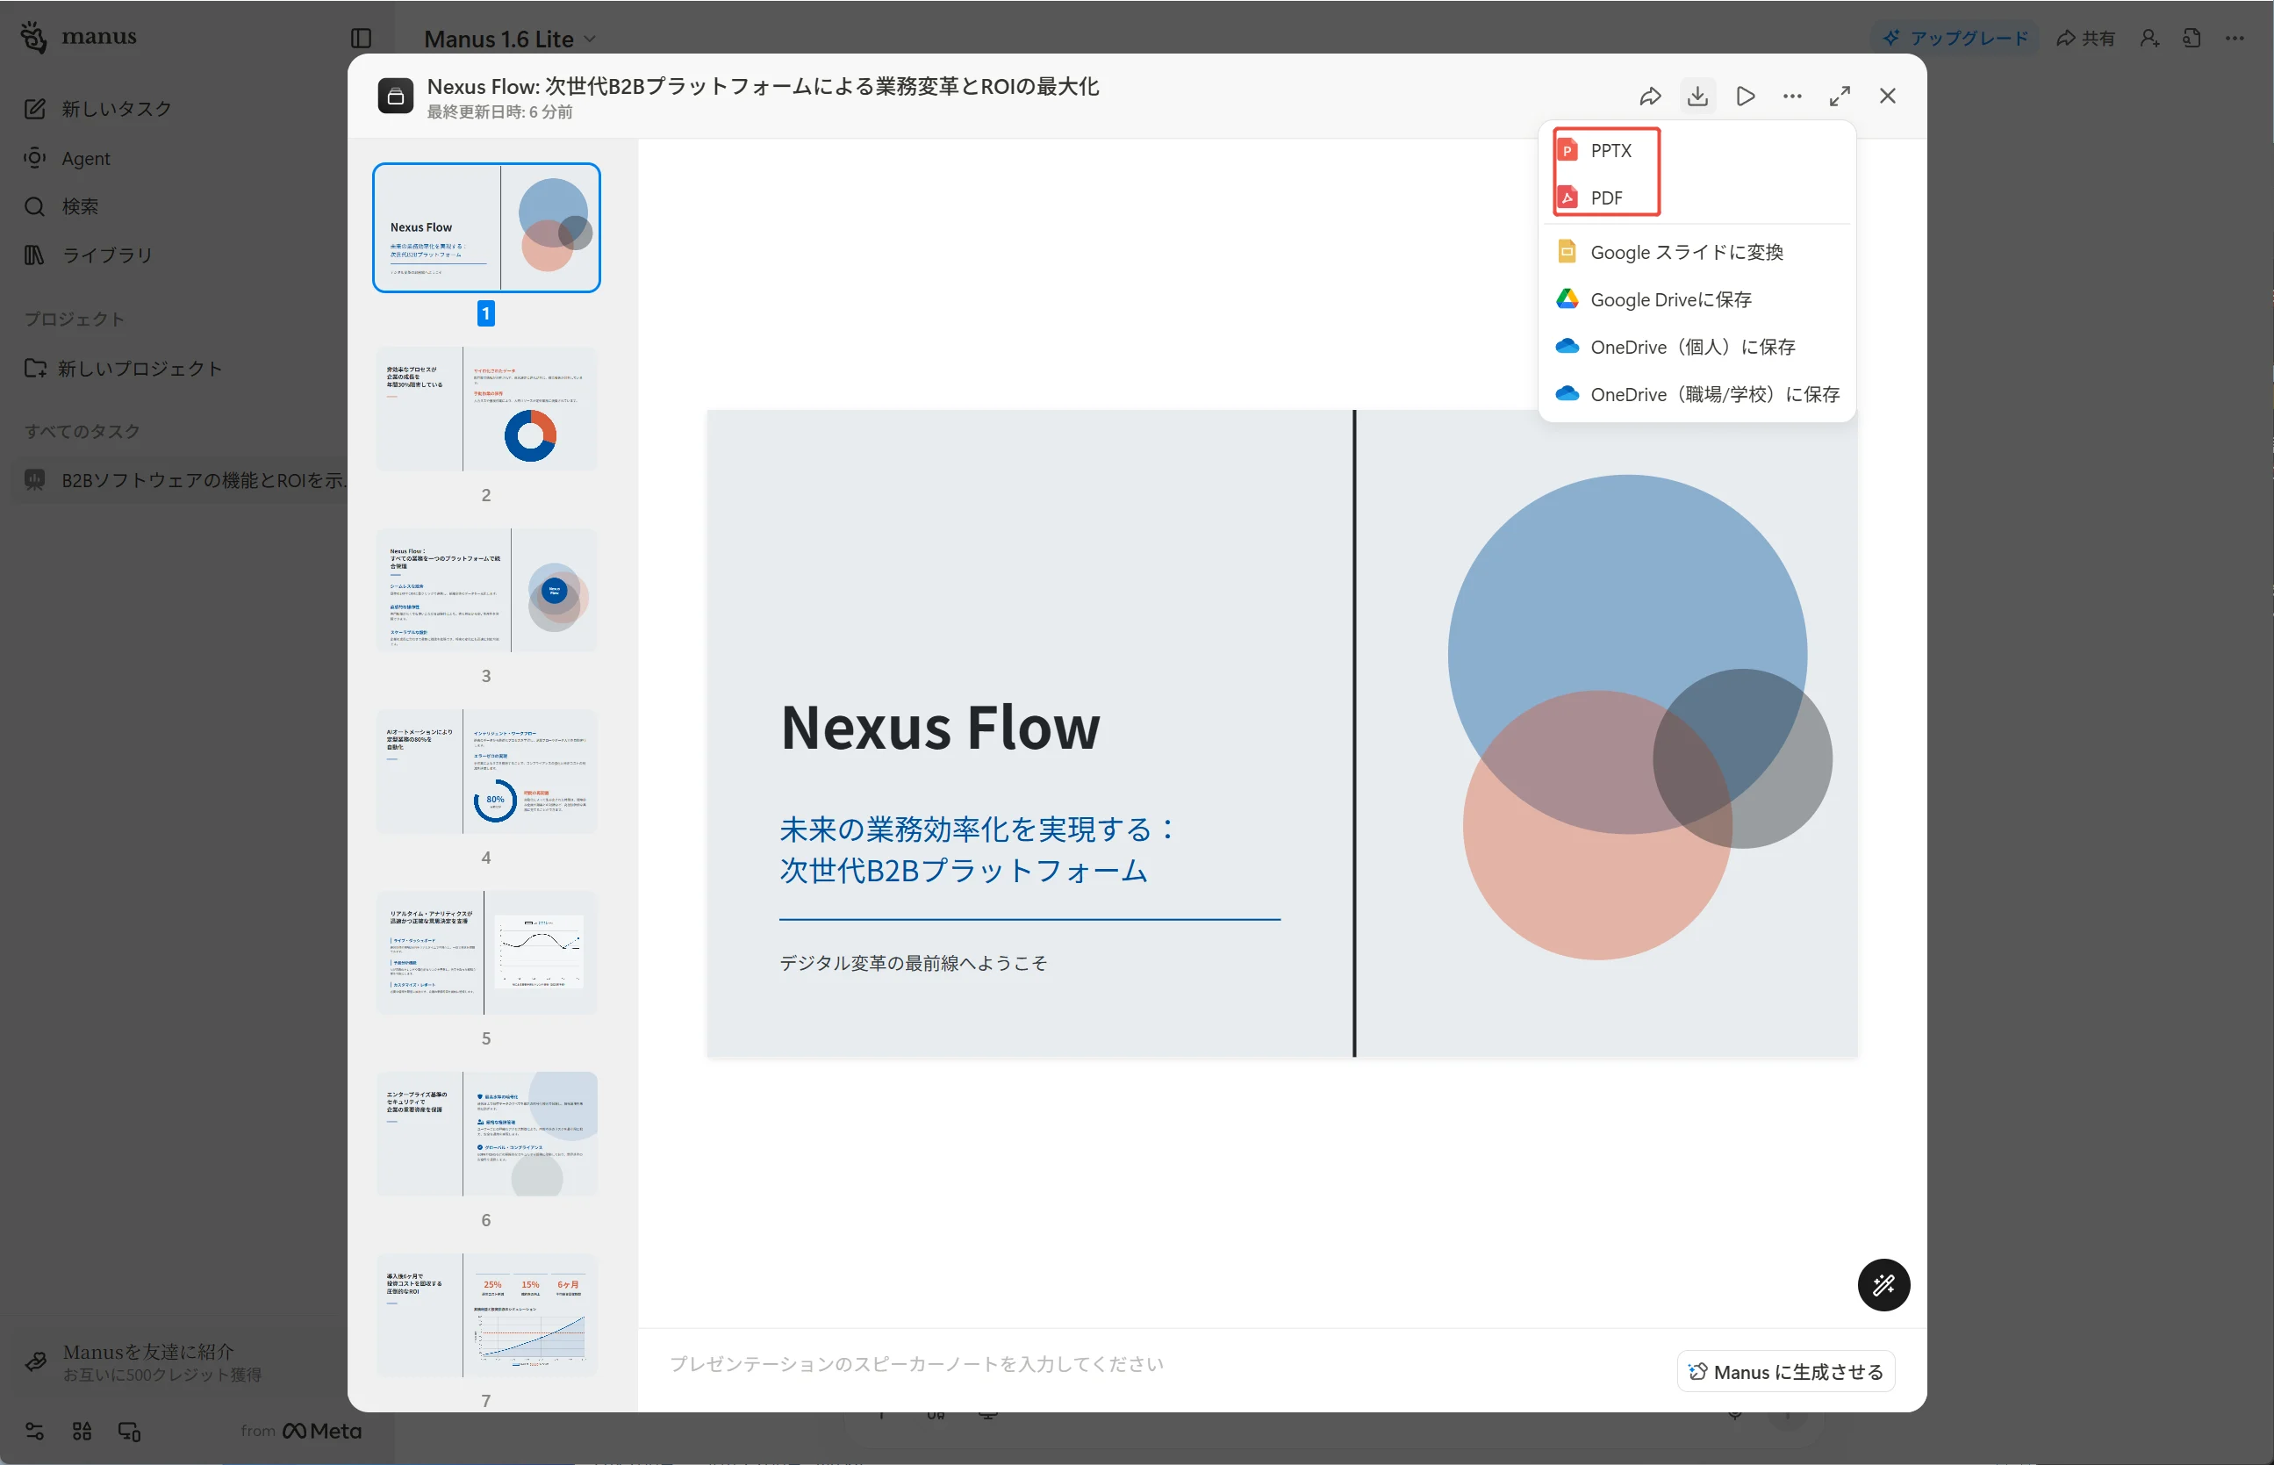Save to OneDrive（個人）
Image resolution: width=2274 pixels, height=1465 pixels.
(x=1692, y=348)
